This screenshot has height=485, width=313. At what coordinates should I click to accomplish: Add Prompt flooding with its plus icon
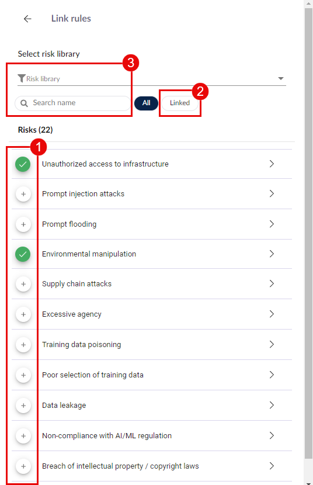pos(23,224)
